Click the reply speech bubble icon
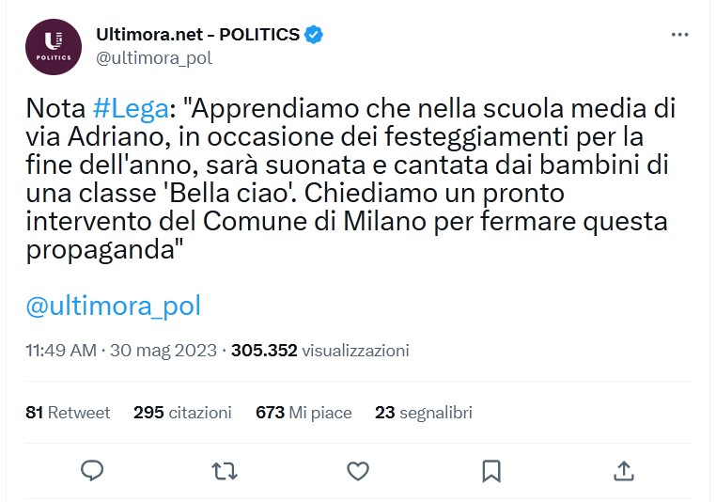This screenshot has width=716, height=502. coord(92,469)
